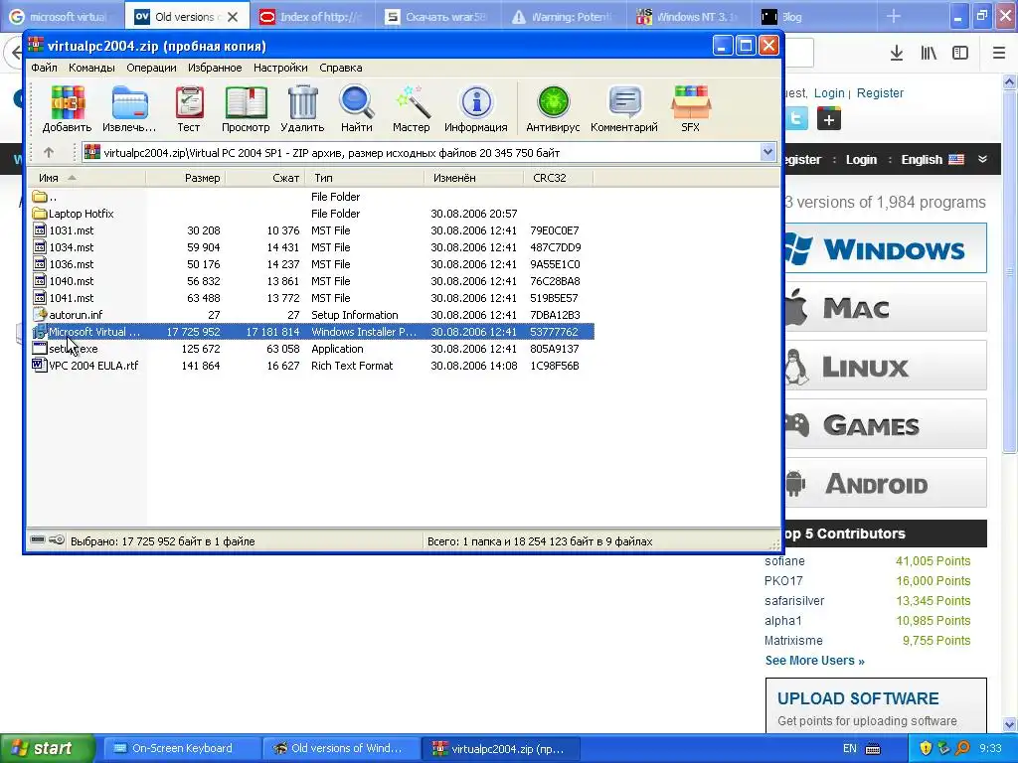Go up one level with arrow icon
The height and width of the screenshot is (763, 1018).
tap(49, 152)
